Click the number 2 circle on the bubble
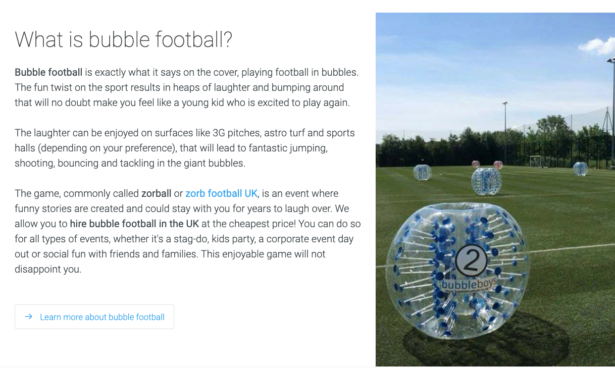This screenshot has height=368, width=615. (471, 260)
